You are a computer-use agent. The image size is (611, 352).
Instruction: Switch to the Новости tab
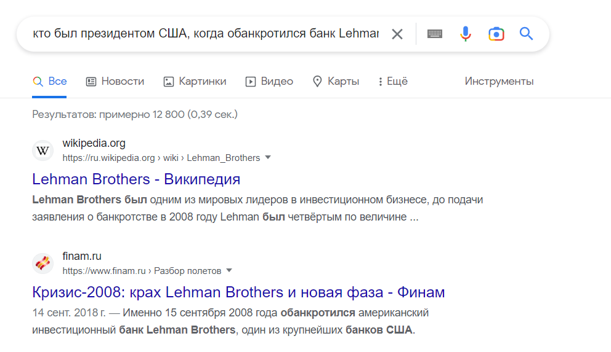tap(115, 81)
